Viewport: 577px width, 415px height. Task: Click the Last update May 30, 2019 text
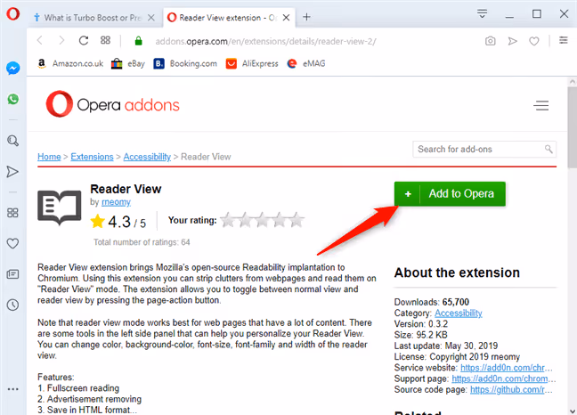(x=446, y=346)
